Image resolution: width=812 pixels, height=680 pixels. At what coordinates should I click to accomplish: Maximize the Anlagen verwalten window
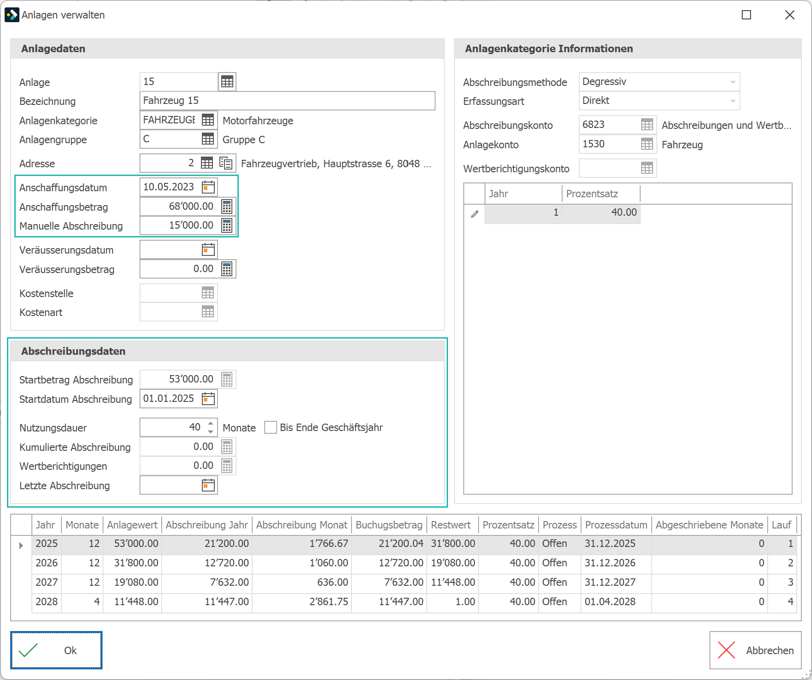coord(746,15)
